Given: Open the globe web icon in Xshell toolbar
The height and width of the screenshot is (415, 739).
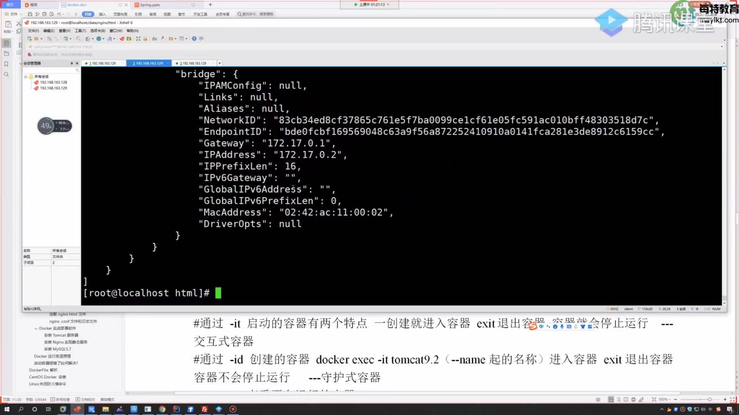Looking at the screenshot, I should pyautogui.click(x=99, y=38).
